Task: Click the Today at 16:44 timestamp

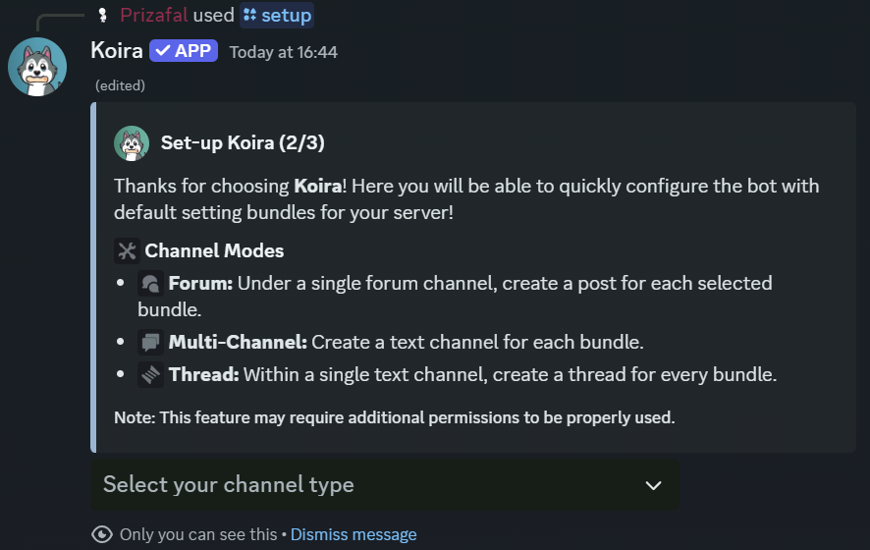Action: (x=283, y=52)
